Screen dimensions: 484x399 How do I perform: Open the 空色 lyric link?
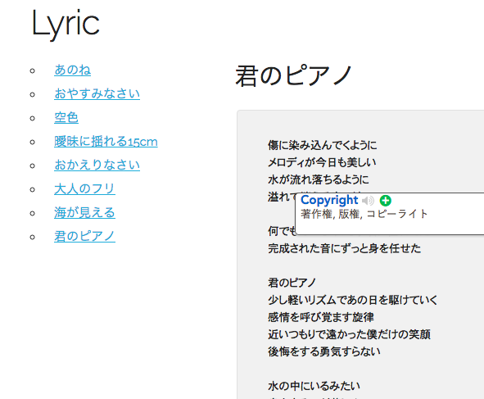(66, 118)
